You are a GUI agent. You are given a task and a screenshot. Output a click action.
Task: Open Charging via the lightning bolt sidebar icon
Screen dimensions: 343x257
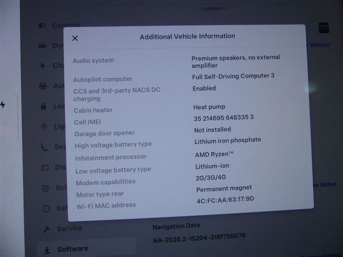[x=42, y=66]
